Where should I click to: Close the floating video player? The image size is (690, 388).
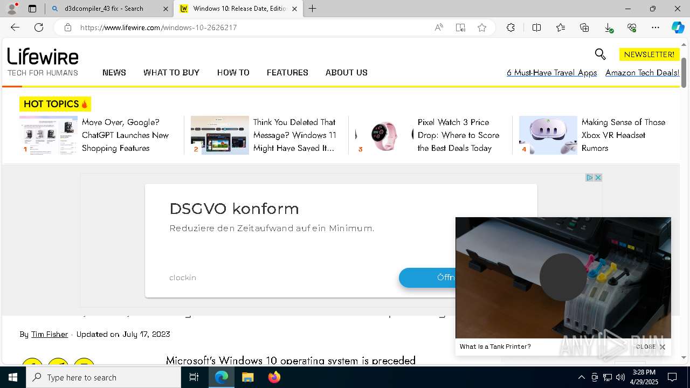coord(651,347)
